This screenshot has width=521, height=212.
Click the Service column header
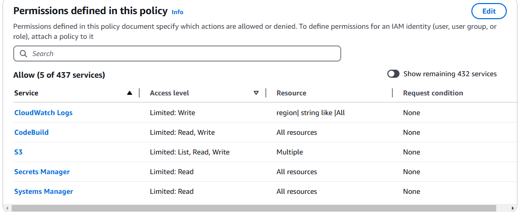pyautogui.click(x=26, y=93)
